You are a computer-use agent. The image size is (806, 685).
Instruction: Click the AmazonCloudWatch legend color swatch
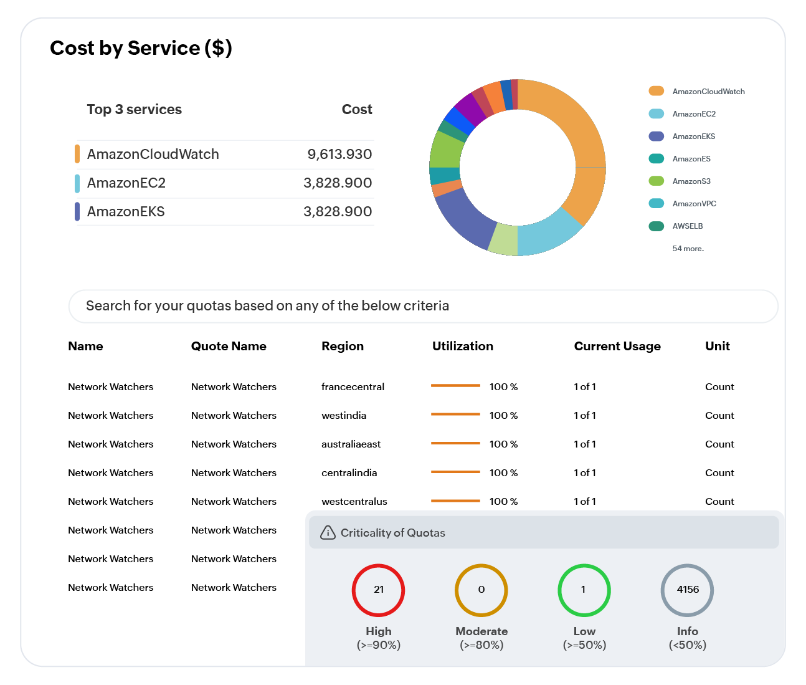657,91
